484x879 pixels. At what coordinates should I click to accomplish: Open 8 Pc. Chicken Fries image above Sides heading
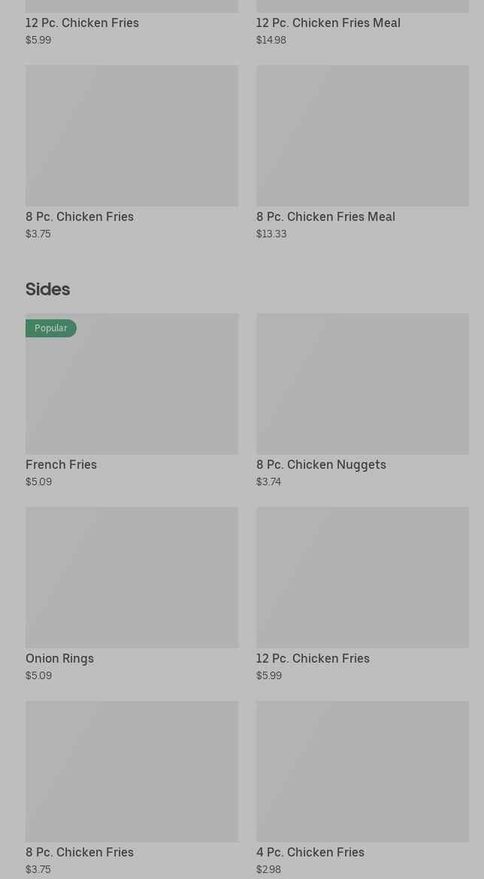pyautogui.click(x=132, y=136)
